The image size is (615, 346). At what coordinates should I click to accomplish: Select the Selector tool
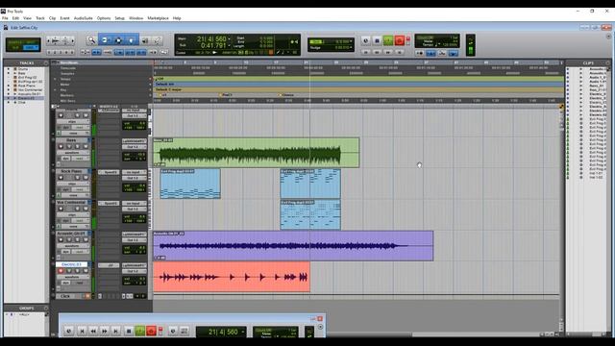point(118,40)
